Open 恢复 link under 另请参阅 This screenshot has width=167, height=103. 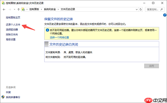[x=8, y=92]
